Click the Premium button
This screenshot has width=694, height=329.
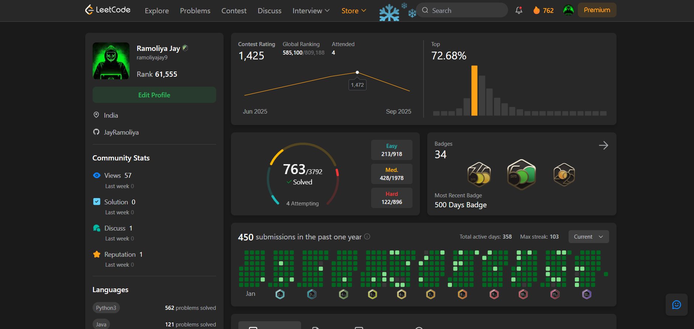click(x=597, y=10)
